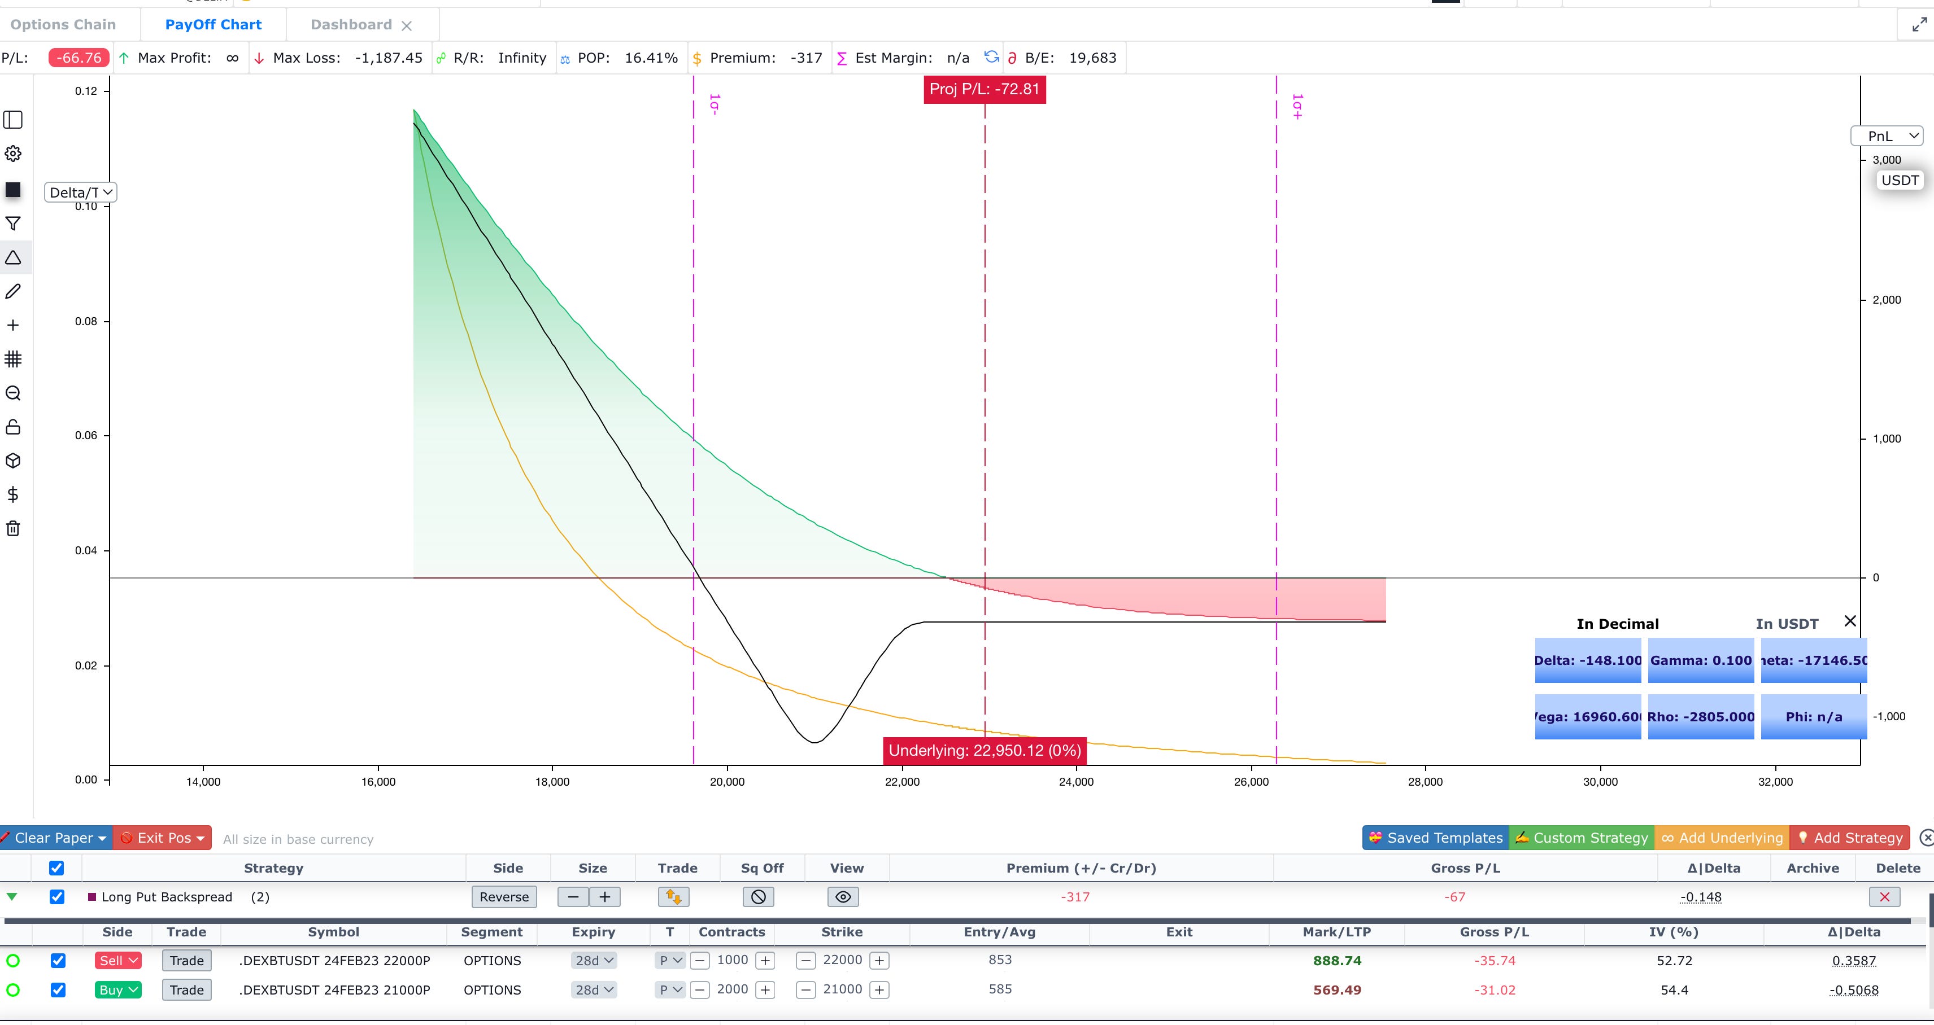
Task: Click the refresh margin icon
Action: 991,57
